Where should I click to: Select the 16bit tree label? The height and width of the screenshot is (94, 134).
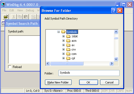[75, 36]
